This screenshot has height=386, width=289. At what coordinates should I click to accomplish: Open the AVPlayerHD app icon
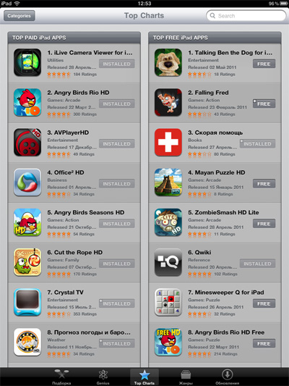pos(27,142)
